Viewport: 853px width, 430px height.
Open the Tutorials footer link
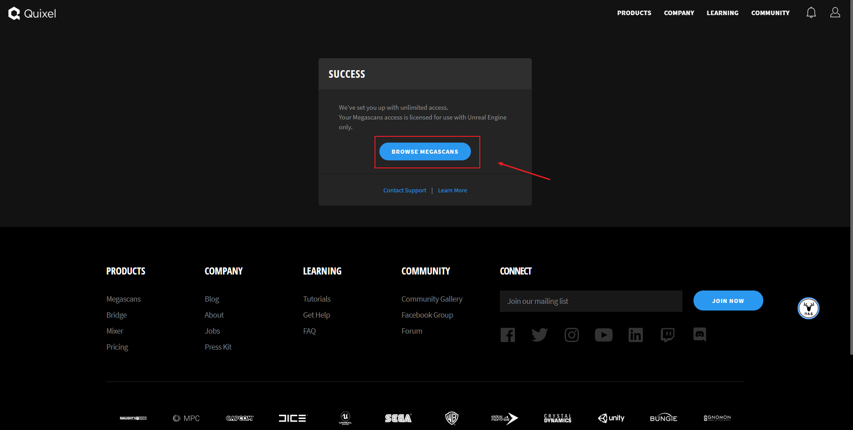tap(317, 299)
